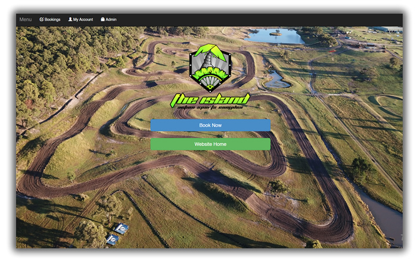417x259 pixels.
Task: Click the blue Book Now button
Action: [210, 125]
